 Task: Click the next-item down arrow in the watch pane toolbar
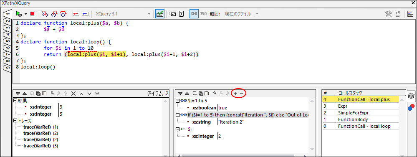click(180, 94)
